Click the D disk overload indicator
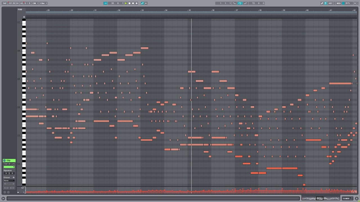Viewport: 360px width, 202px height. pyautogui.click(x=355, y=3)
